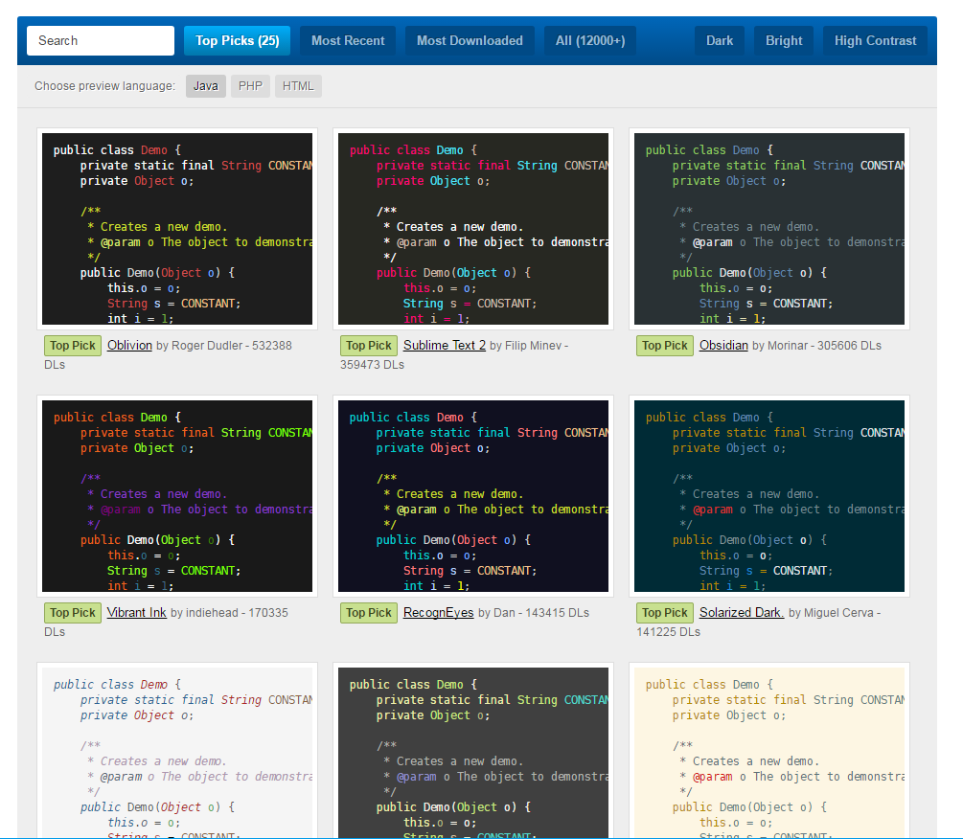Image resolution: width=963 pixels, height=839 pixels.
Task: Open the Oblivion theme preview thumbnail
Action: coord(177,229)
